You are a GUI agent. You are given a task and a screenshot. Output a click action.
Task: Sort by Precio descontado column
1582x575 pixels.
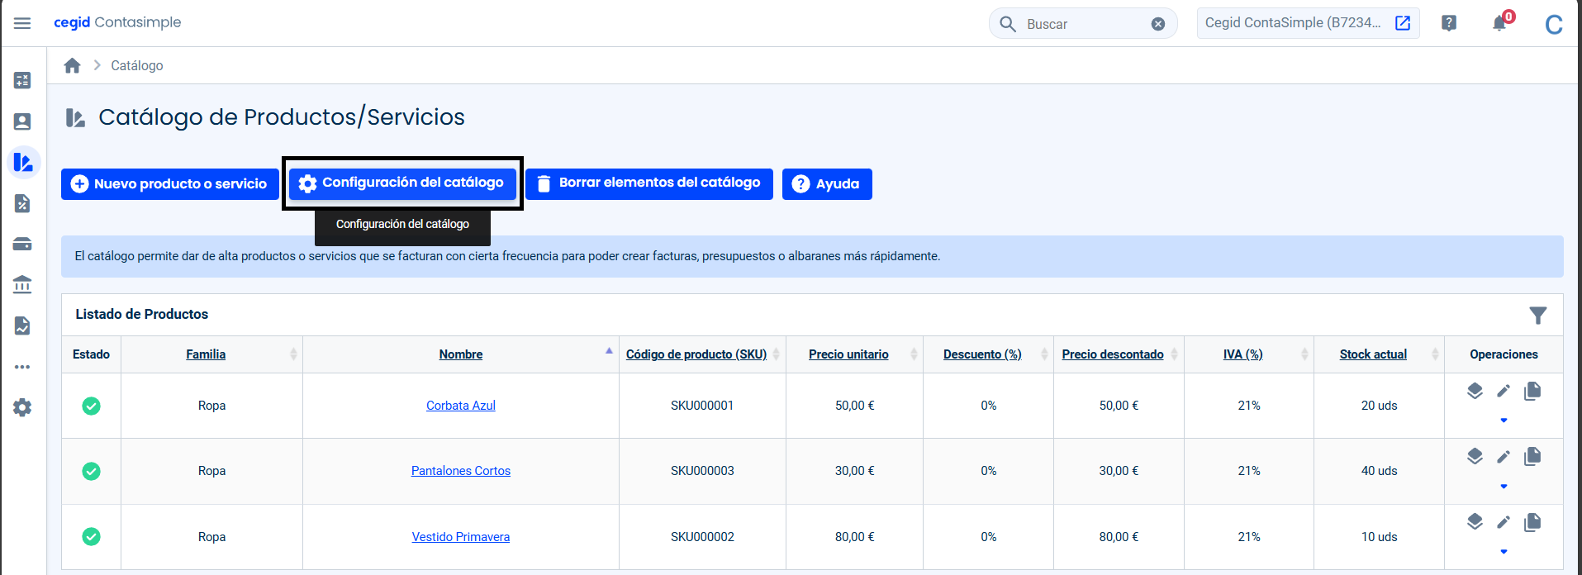point(1113,354)
